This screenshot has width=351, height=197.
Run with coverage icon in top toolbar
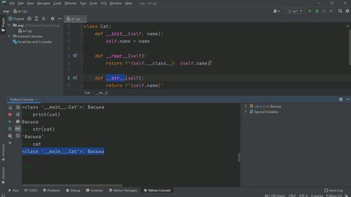(324, 11)
